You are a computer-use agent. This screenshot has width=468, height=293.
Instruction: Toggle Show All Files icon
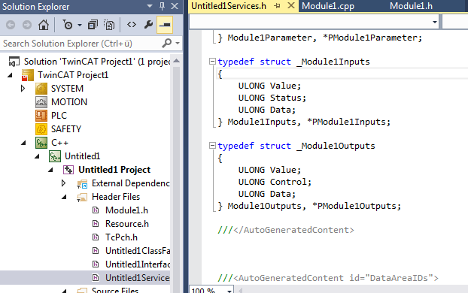(x=109, y=25)
